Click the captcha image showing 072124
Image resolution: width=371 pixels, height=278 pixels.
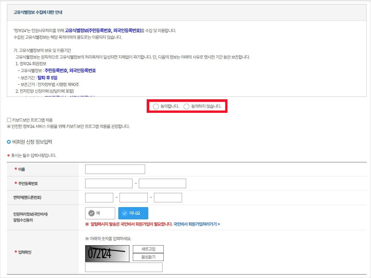[107, 253]
